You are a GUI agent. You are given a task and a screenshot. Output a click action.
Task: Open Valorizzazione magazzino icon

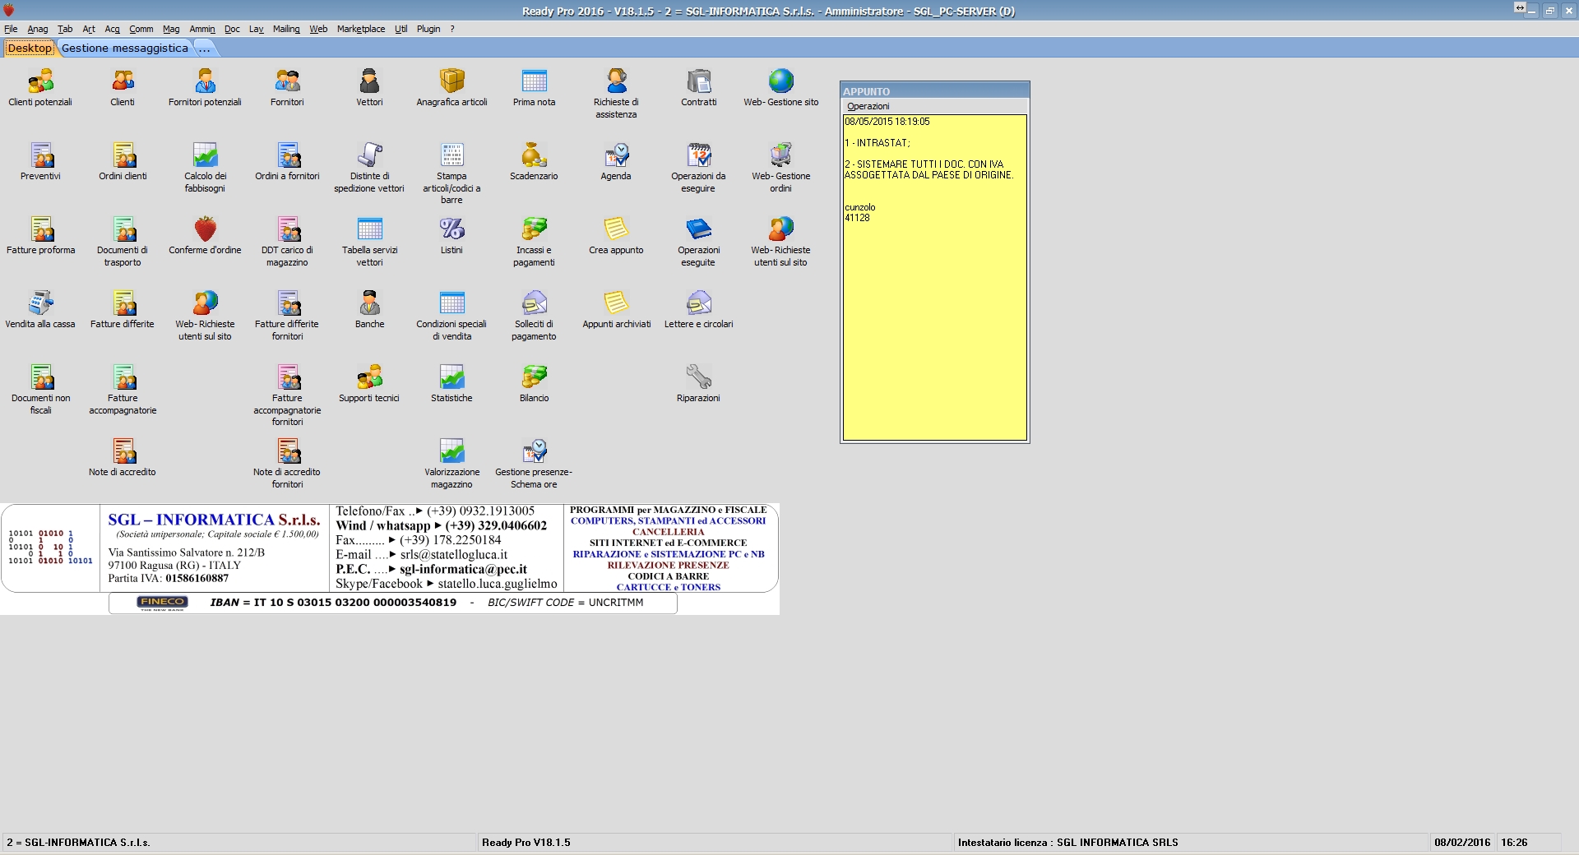pyautogui.click(x=451, y=451)
